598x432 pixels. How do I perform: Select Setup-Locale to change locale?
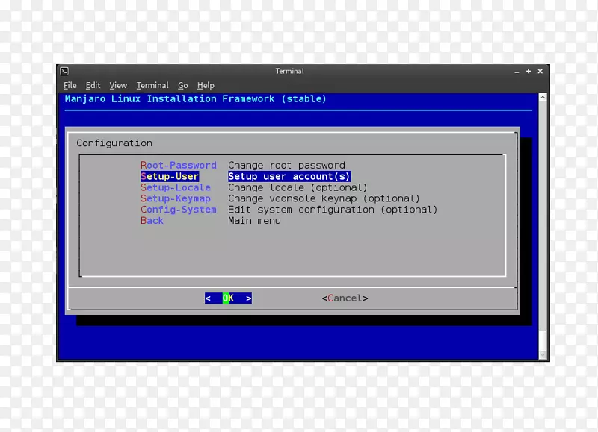[x=176, y=187]
